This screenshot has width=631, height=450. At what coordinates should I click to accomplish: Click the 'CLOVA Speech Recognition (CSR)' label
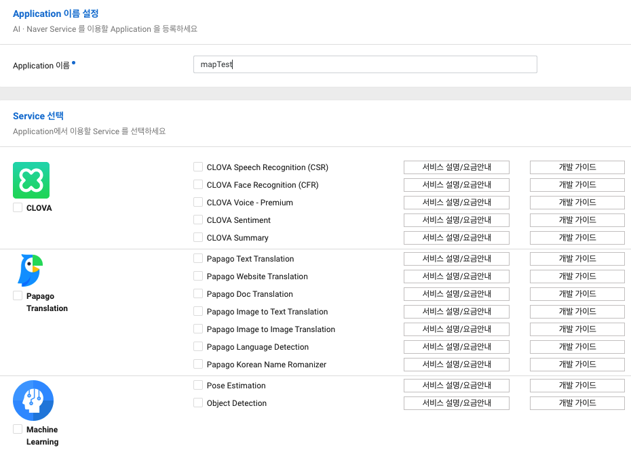click(x=267, y=167)
